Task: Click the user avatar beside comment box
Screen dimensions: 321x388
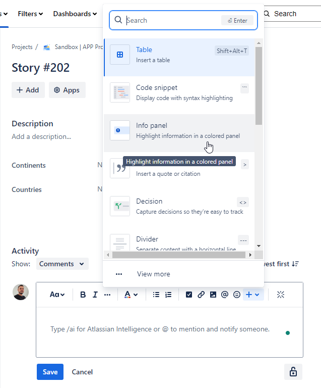Action: click(x=21, y=292)
